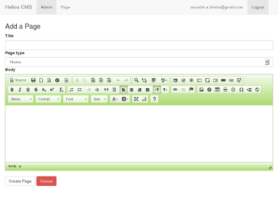Insert a form Button element
Image resolution: width=278 pixels, height=203 pixels.
coord(224,80)
